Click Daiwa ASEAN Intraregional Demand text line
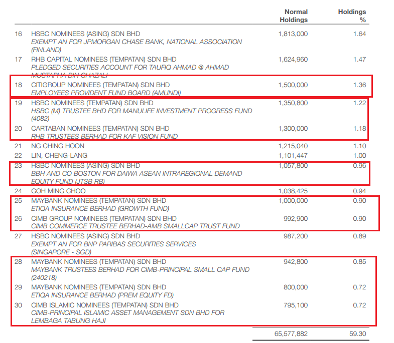Viewport: 394px width, 343px height. [137, 174]
